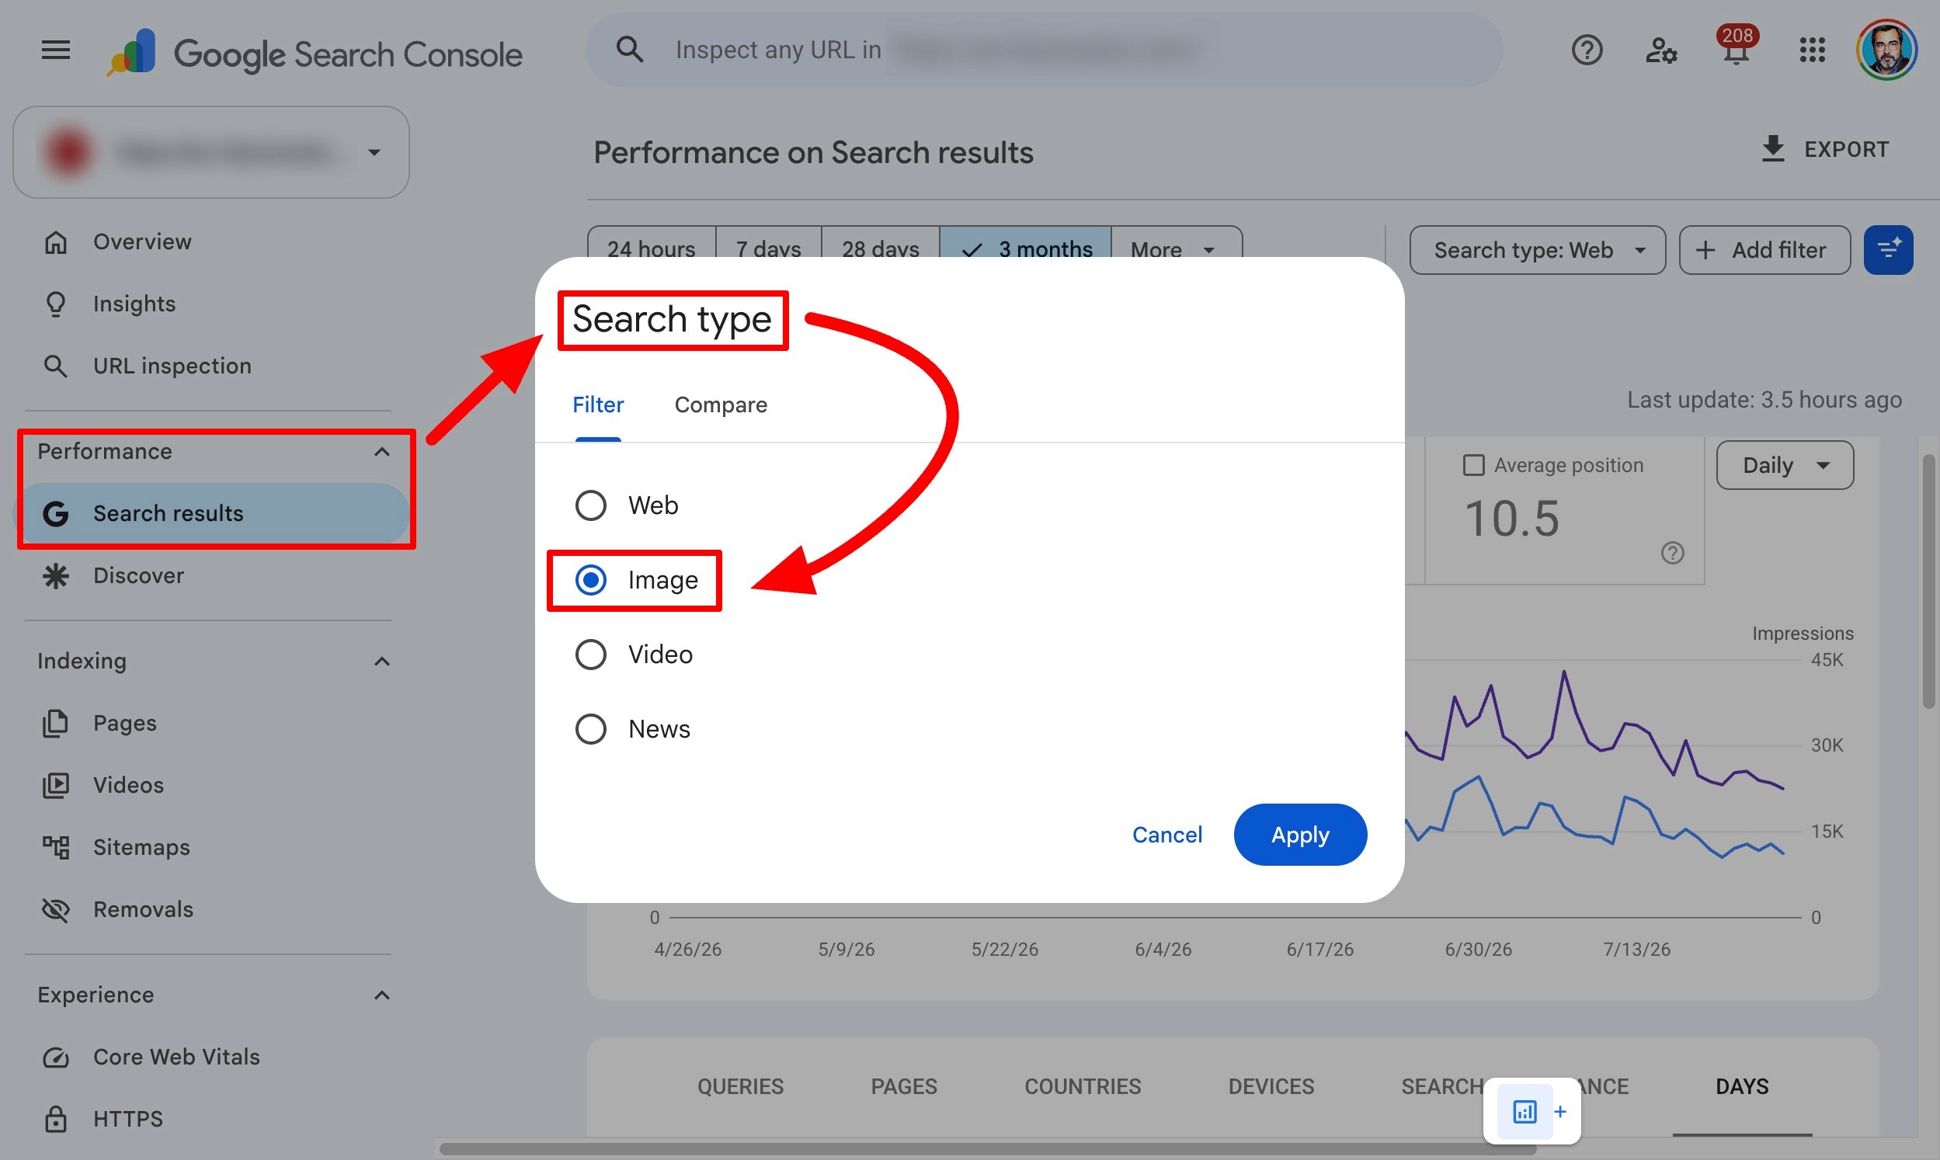Collapse the Performance section chevron
This screenshot has height=1160, width=1940.
[x=381, y=452]
